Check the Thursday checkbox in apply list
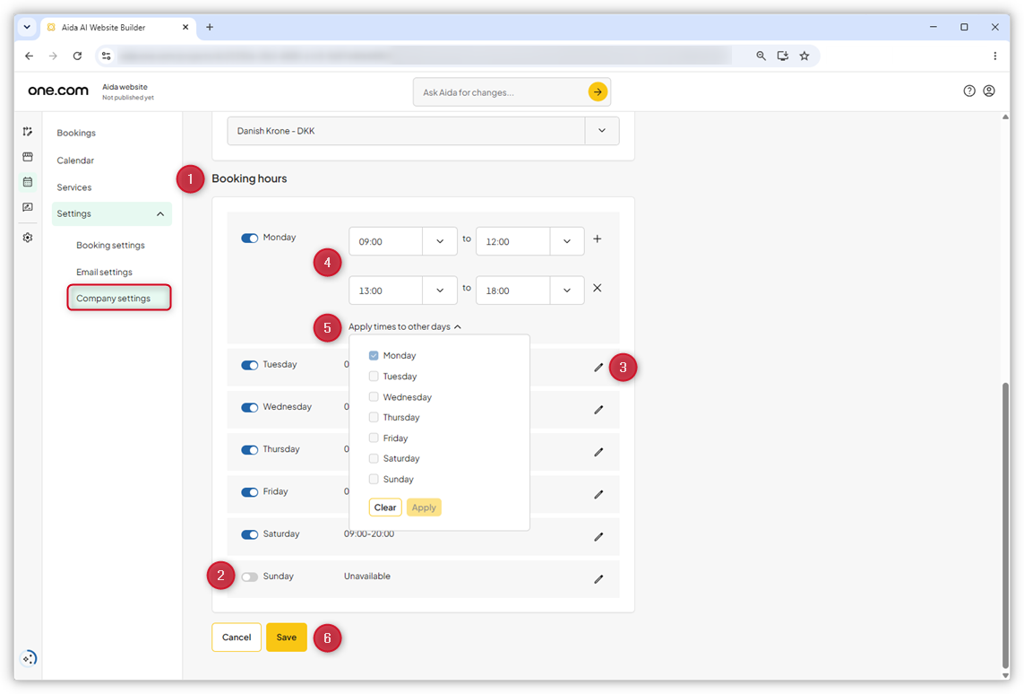Viewport: 1024px width, 694px height. coord(374,417)
